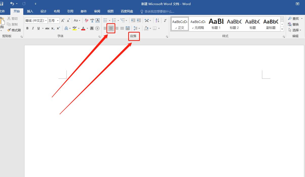Increase paragraph indent
The image size is (305, 177).
pos(139,20)
